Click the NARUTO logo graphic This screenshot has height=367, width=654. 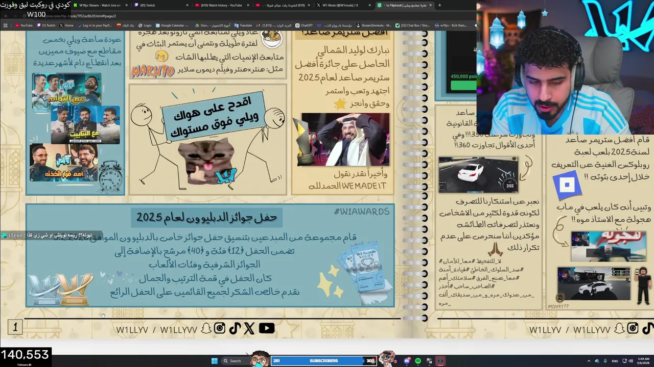pos(152,71)
